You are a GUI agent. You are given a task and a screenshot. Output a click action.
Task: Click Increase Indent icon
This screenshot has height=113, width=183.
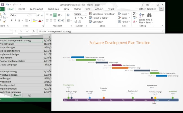point(63,21)
